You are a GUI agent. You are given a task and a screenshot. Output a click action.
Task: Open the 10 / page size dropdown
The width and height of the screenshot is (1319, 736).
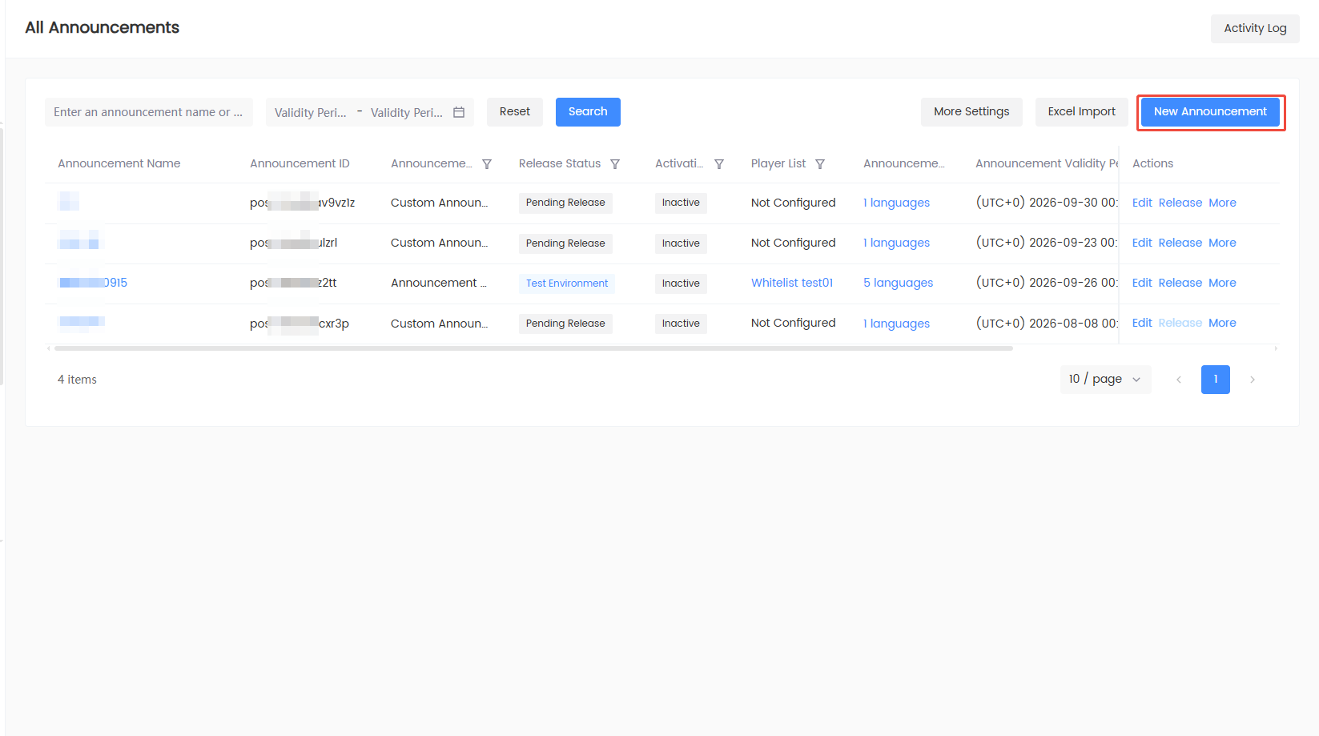click(x=1106, y=380)
